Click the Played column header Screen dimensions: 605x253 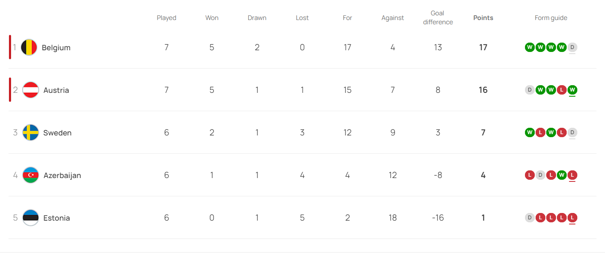pyautogui.click(x=166, y=18)
